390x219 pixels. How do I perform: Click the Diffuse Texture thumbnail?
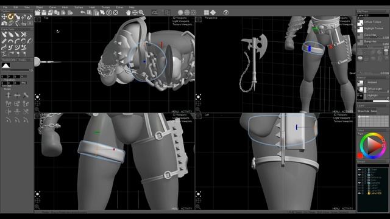tap(360, 23)
